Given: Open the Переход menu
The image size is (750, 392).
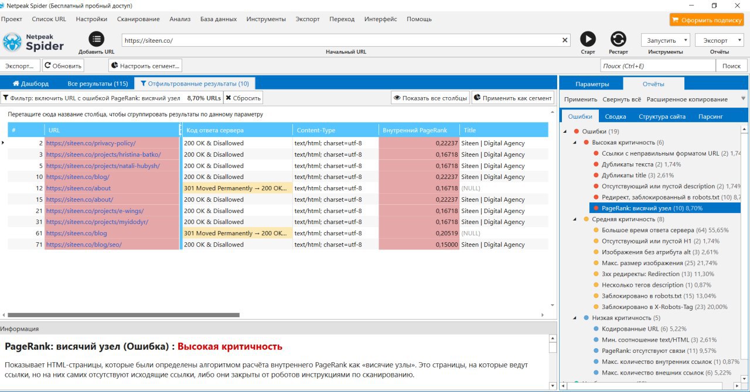Looking at the screenshot, I should click(342, 19).
